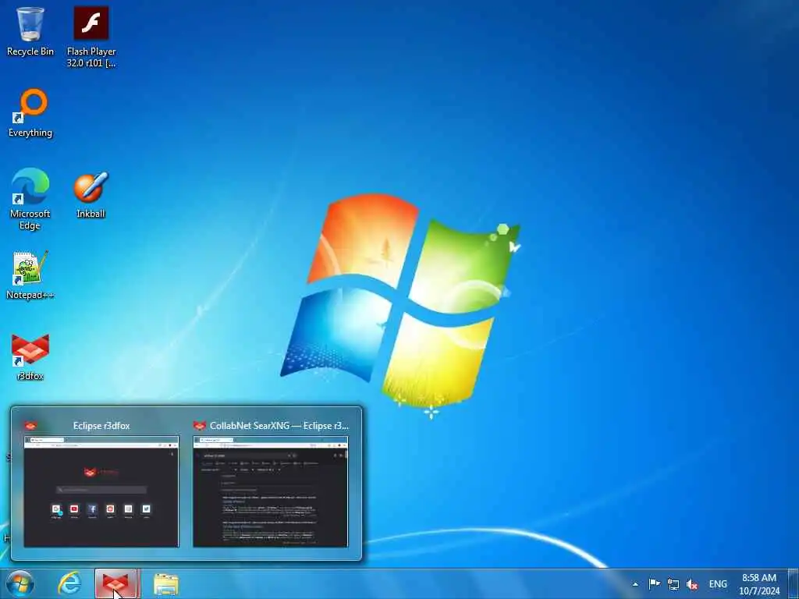
Task: Select the Everything search shortcut icon
Action: (30, 113)
